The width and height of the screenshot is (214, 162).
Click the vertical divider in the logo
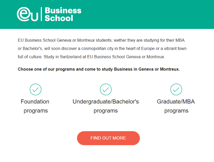point(41,14)
